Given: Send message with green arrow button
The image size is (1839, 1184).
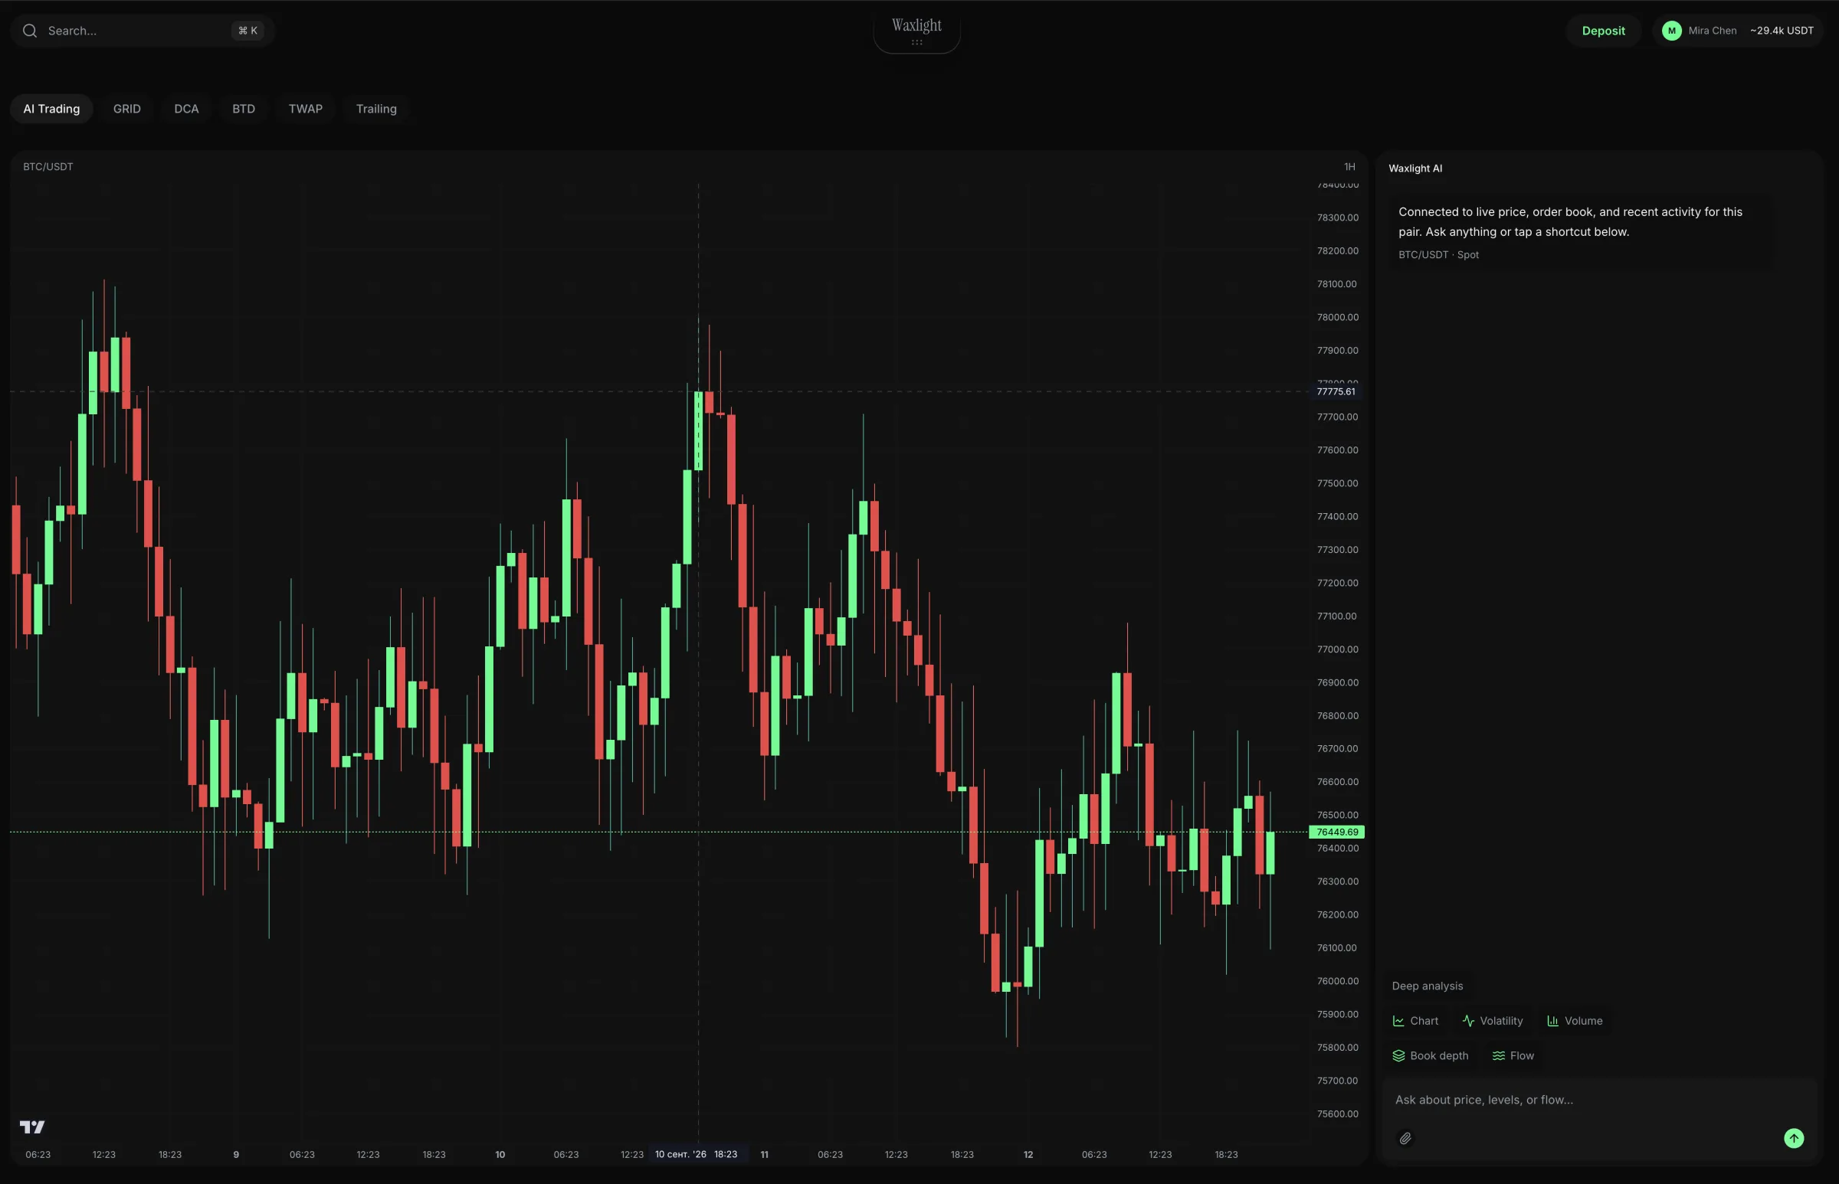Looking at the screenshot, I should pos(1794,1138).
